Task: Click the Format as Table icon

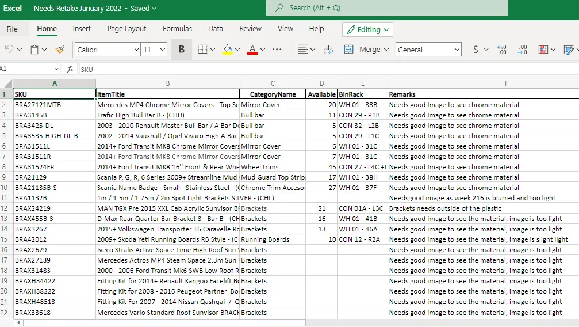Action: click(569, 50)
